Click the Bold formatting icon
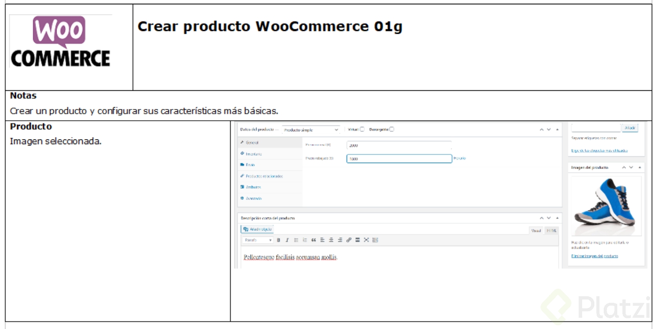Screen dimensions: 657x329 click(278, 240)
